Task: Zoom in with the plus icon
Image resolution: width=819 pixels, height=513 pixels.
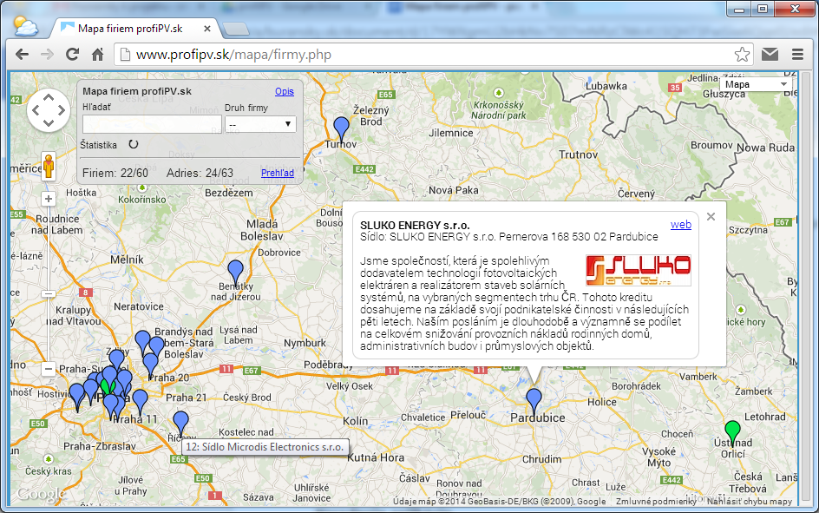Action: coord(48,199)
